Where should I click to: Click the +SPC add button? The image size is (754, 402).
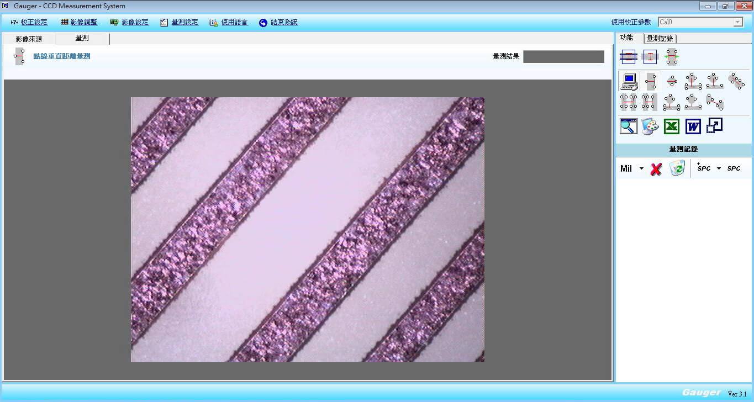pos(703,168)
